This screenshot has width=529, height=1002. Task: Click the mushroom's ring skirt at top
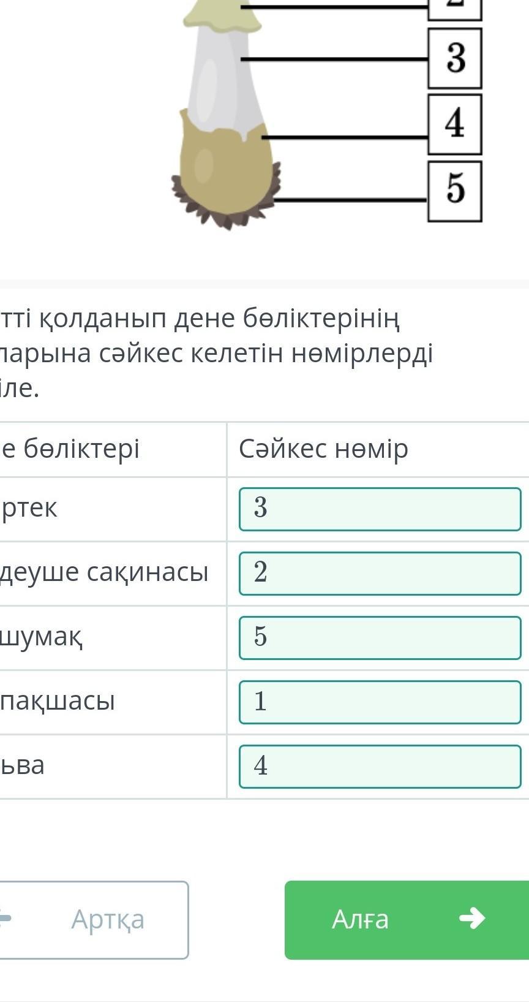click(x=222, y=18)
